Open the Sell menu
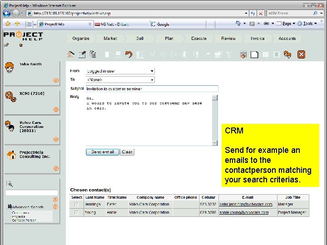Image resolution: width=327 pixels, height=245 pixels. [x=140, y=39]
